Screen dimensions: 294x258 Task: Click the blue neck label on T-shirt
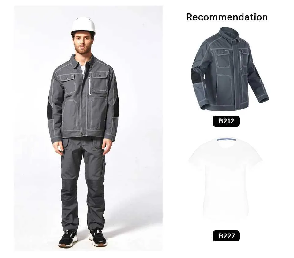click(x=226, y=139)
